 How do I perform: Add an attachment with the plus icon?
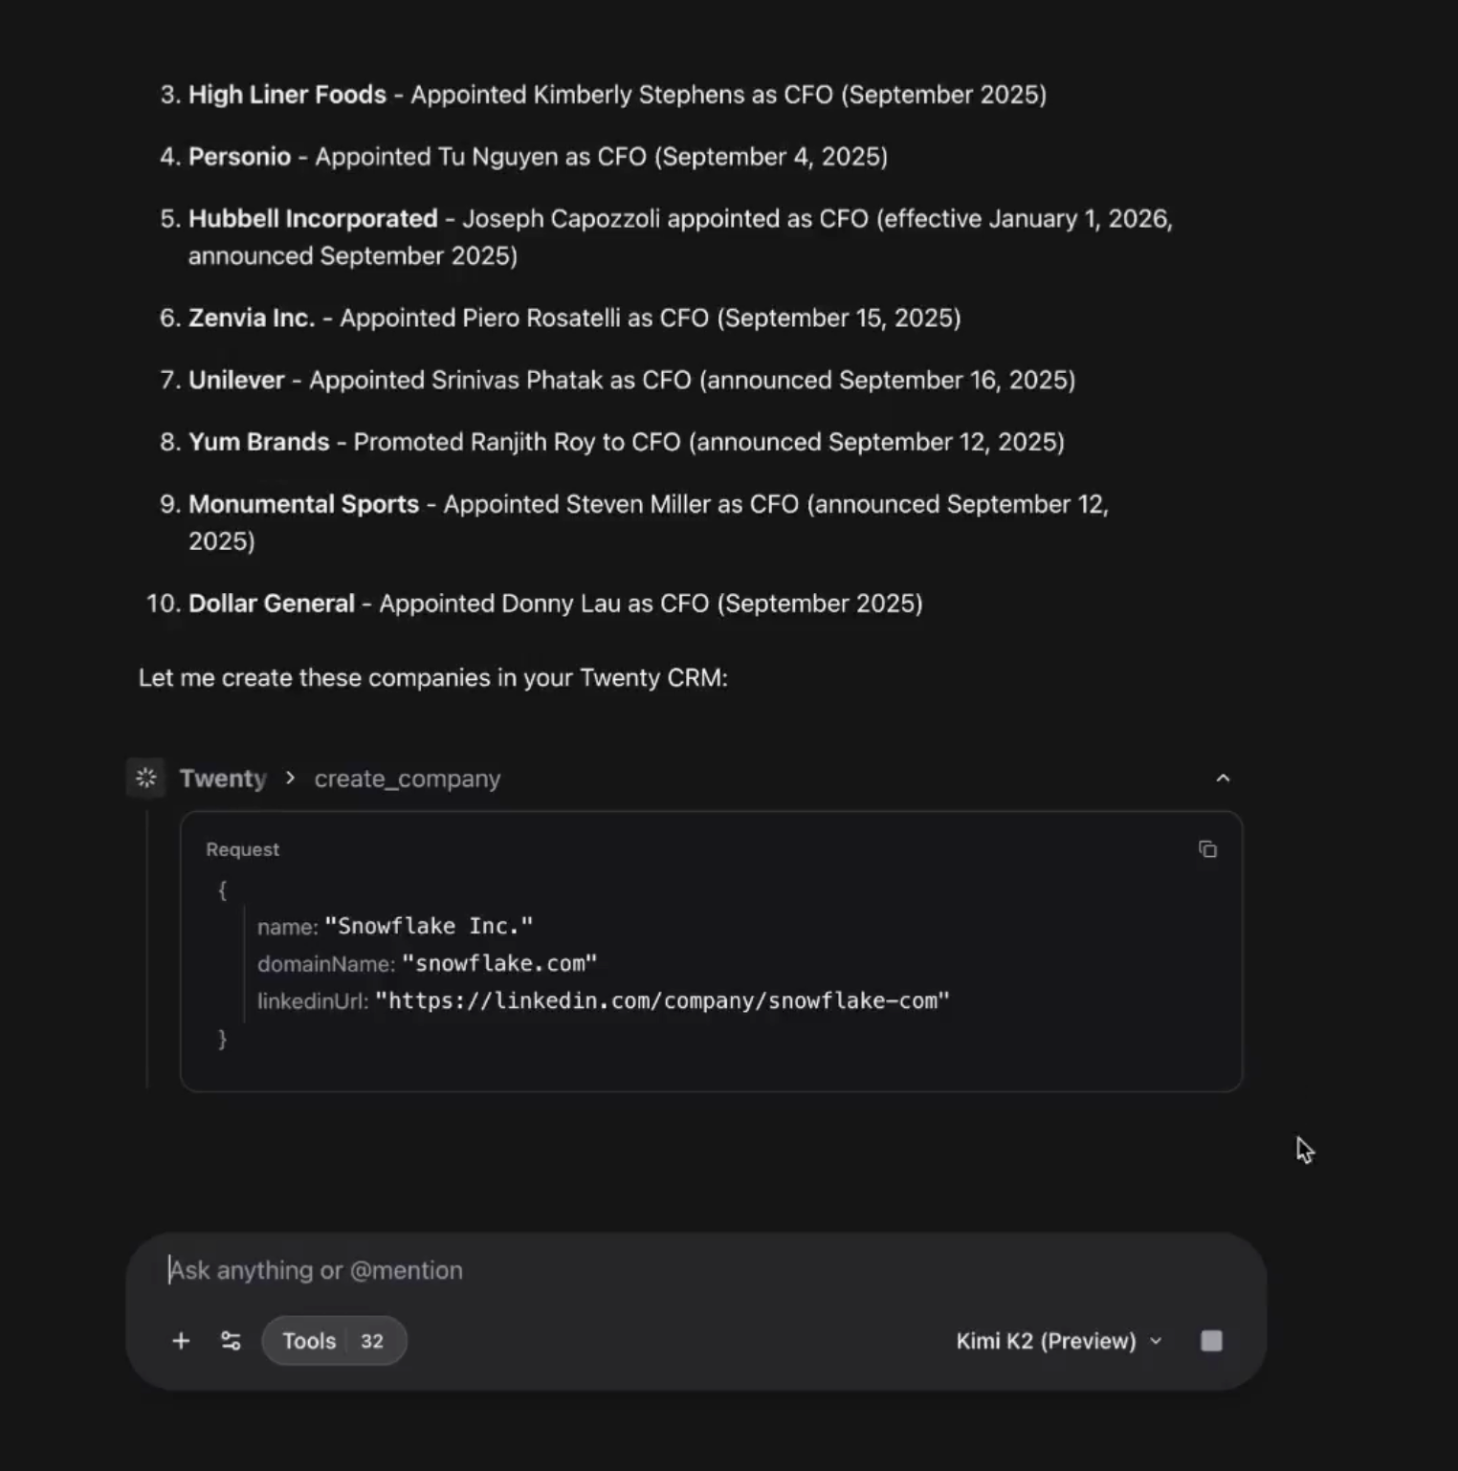(x=181, y=1341)
